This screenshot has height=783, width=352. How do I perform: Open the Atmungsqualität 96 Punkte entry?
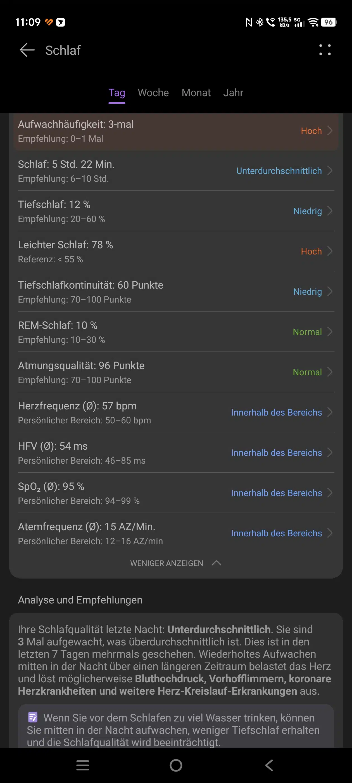click(x=81, y=366)
